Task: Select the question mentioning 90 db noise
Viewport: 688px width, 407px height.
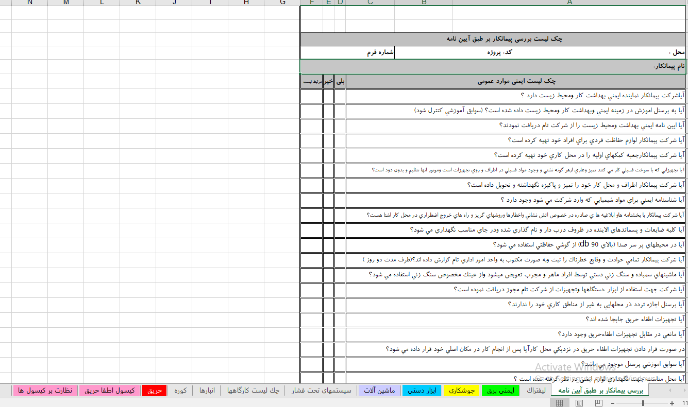Action: coord(516,245)
